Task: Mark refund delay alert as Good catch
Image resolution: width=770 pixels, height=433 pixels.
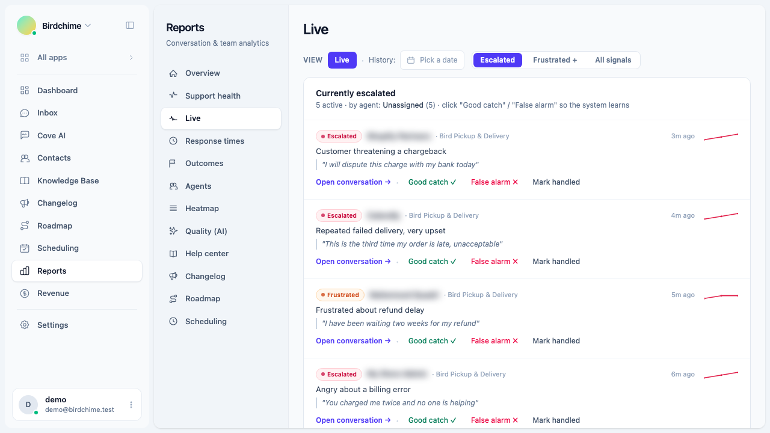Action: [x=432, y=341]
